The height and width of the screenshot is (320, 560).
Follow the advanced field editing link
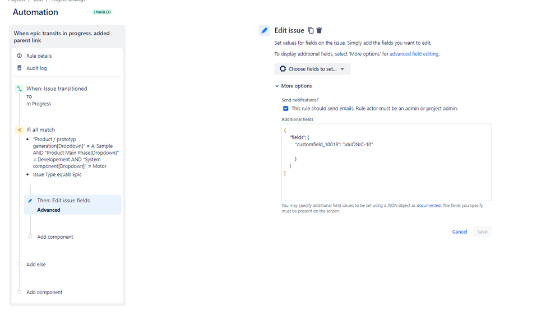(414, 54)
